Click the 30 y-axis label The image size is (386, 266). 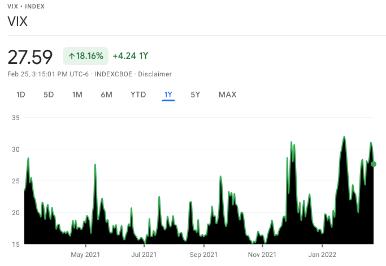pos(16,149)
